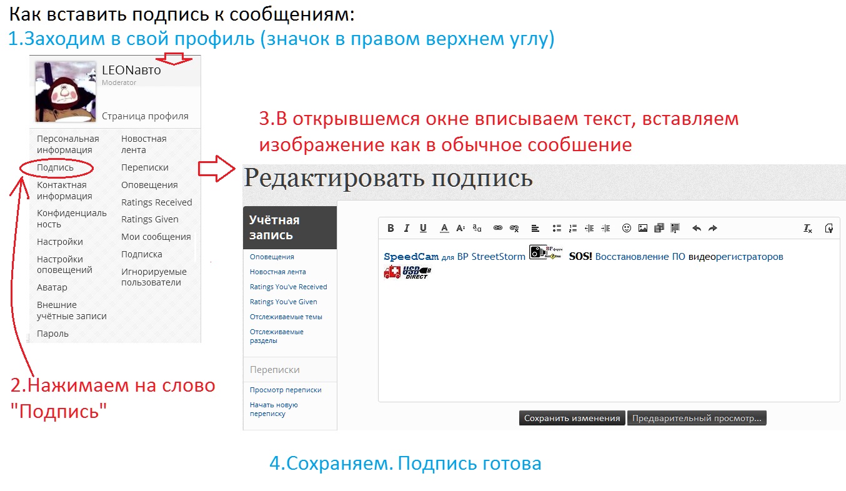Screen dimensions: 846x491
Task: Open the text color dropdown
Action: click(444, 229)
